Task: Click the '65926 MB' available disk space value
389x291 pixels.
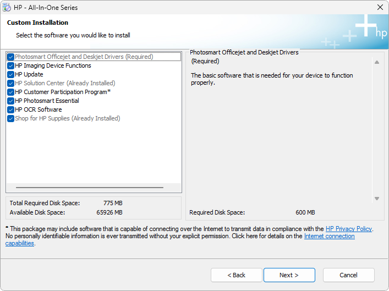Action: (x=109, y=212)
